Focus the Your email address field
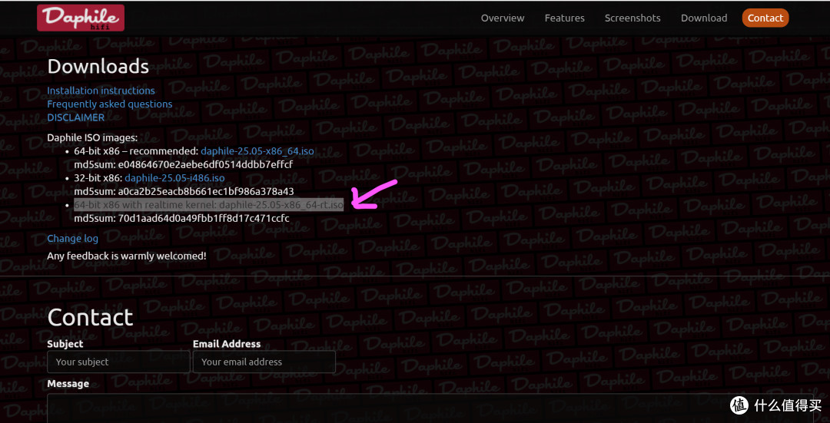Viewport: 830px width, 423px height. point(264,362)
